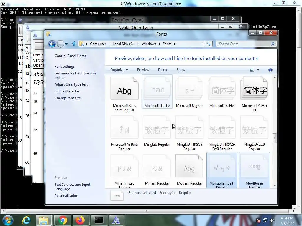Expand the Fonts breadcrumb arrow

175,44
